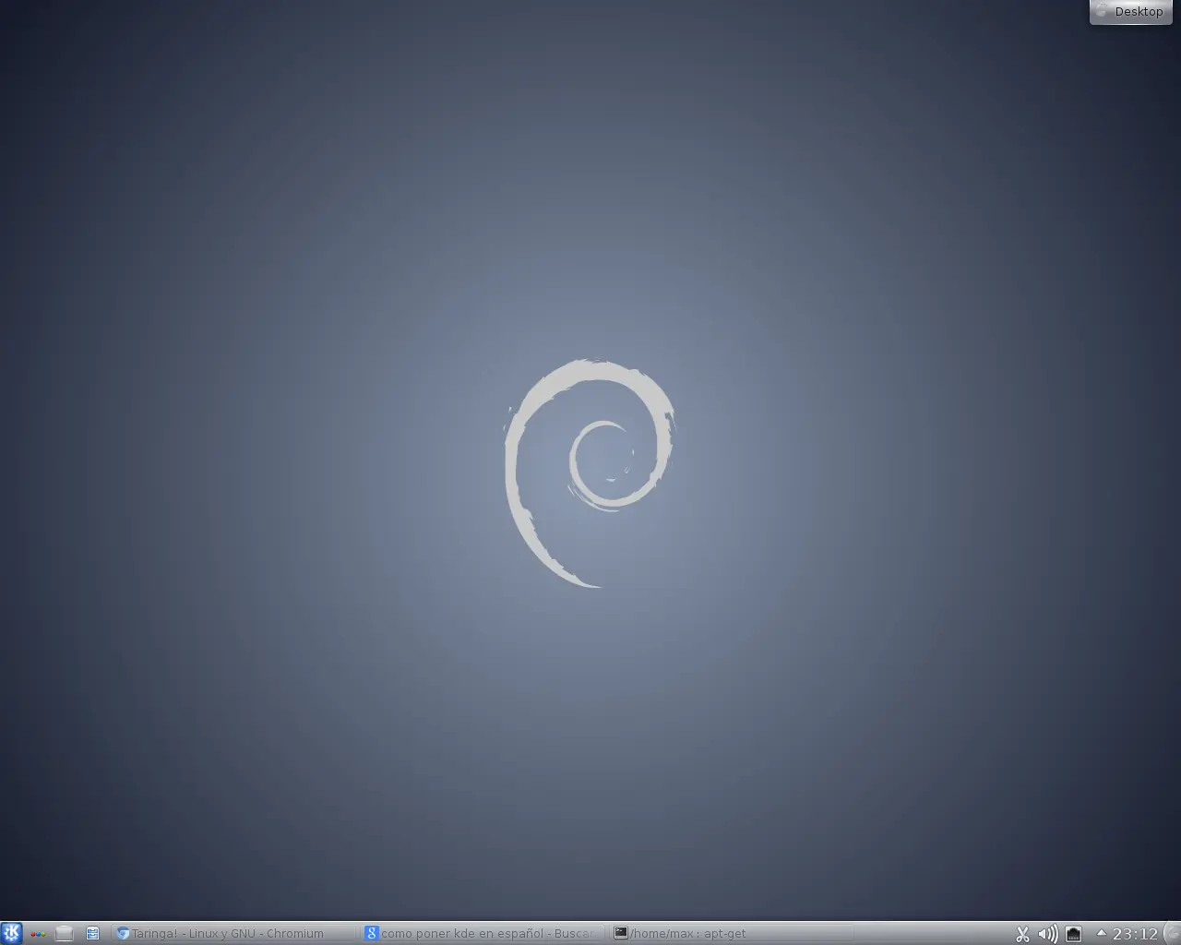Open the volume speaker tray icon
The width and height of the screenshot is (1181, 945).
1048,934
